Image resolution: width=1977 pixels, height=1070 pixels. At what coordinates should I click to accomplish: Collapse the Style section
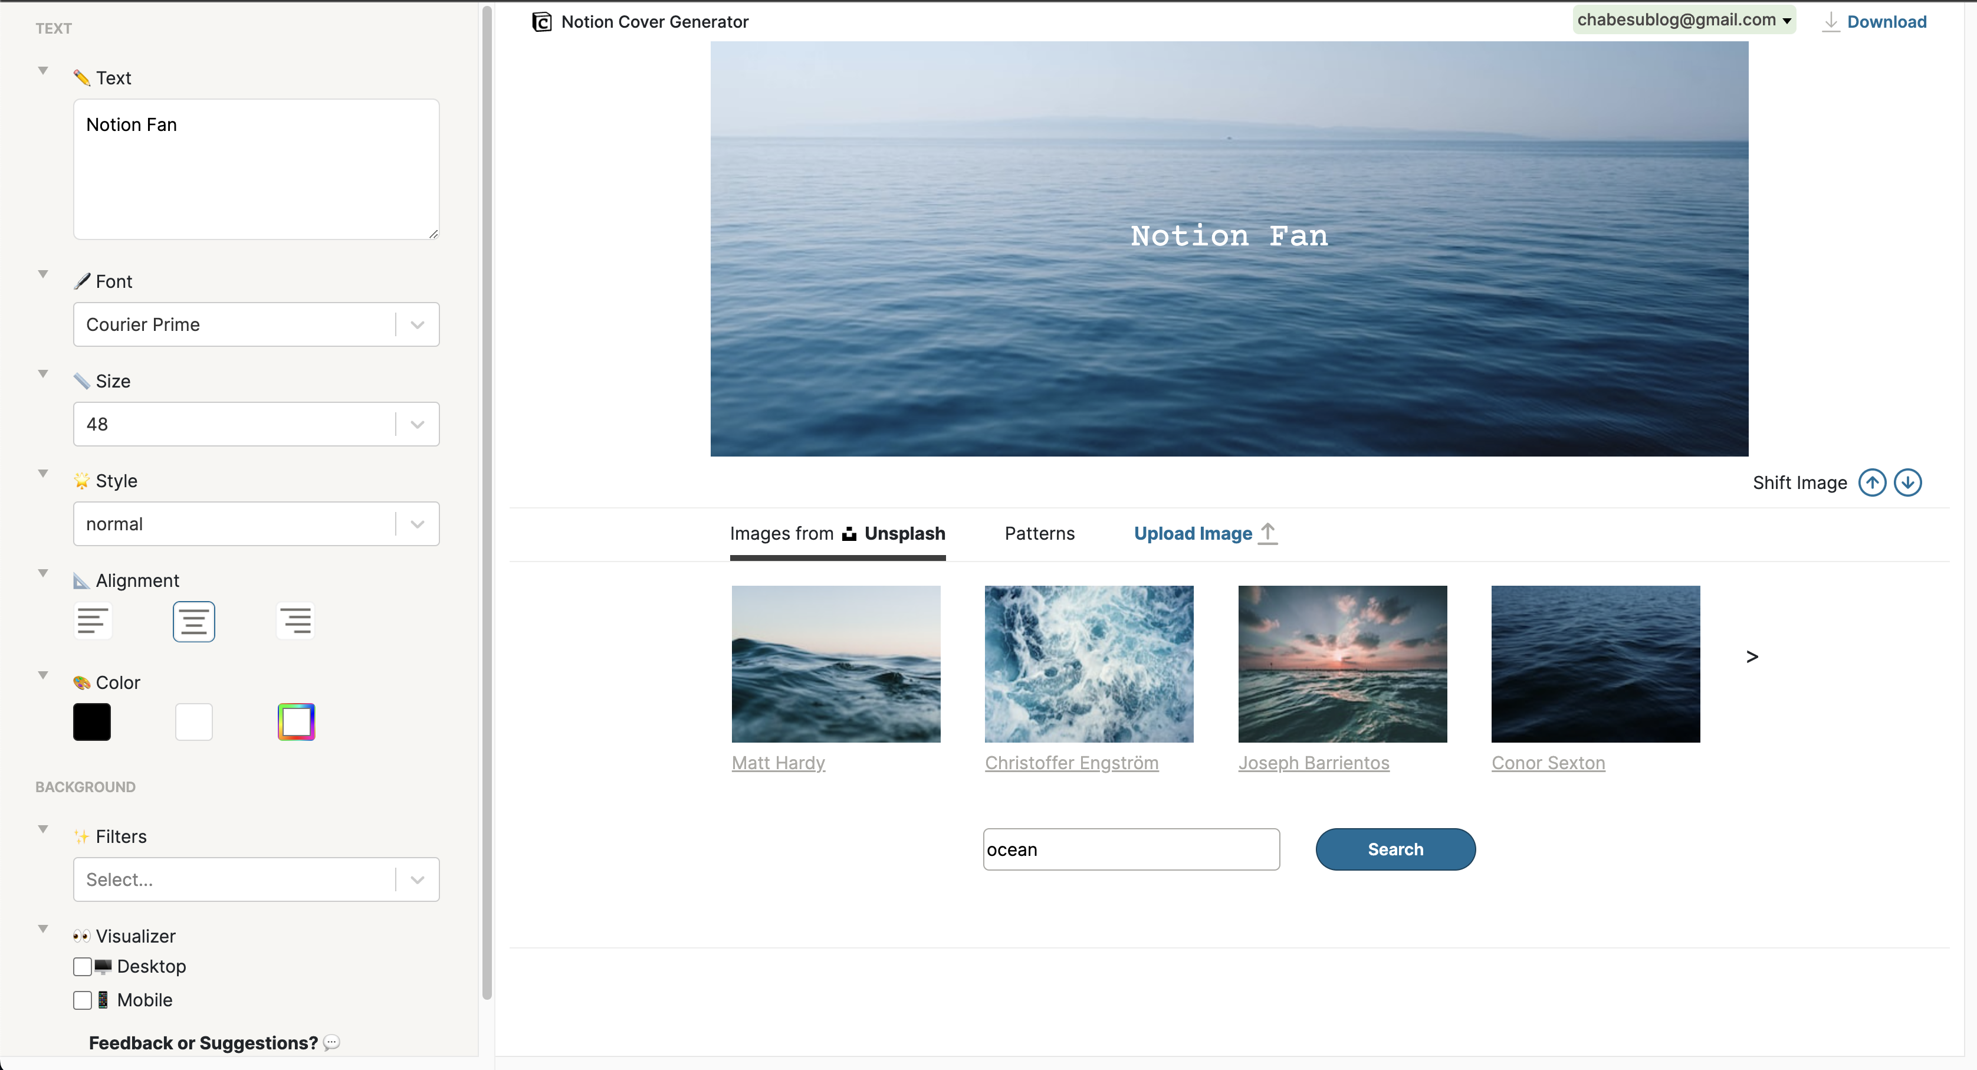pyautogui.click(x=43, y=473)
